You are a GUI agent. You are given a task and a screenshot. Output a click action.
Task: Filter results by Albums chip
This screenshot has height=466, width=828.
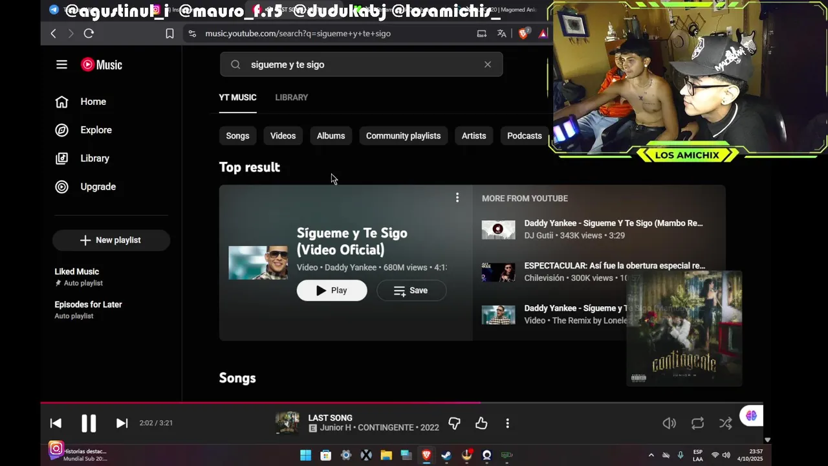[x=331, y=136]
